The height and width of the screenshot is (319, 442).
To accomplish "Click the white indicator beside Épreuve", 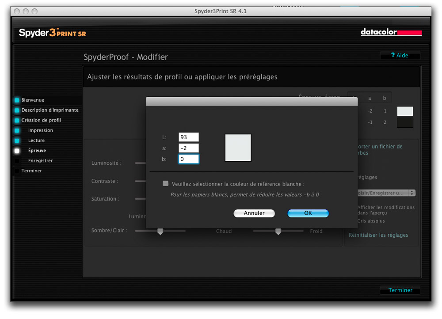I will (17, 151).
